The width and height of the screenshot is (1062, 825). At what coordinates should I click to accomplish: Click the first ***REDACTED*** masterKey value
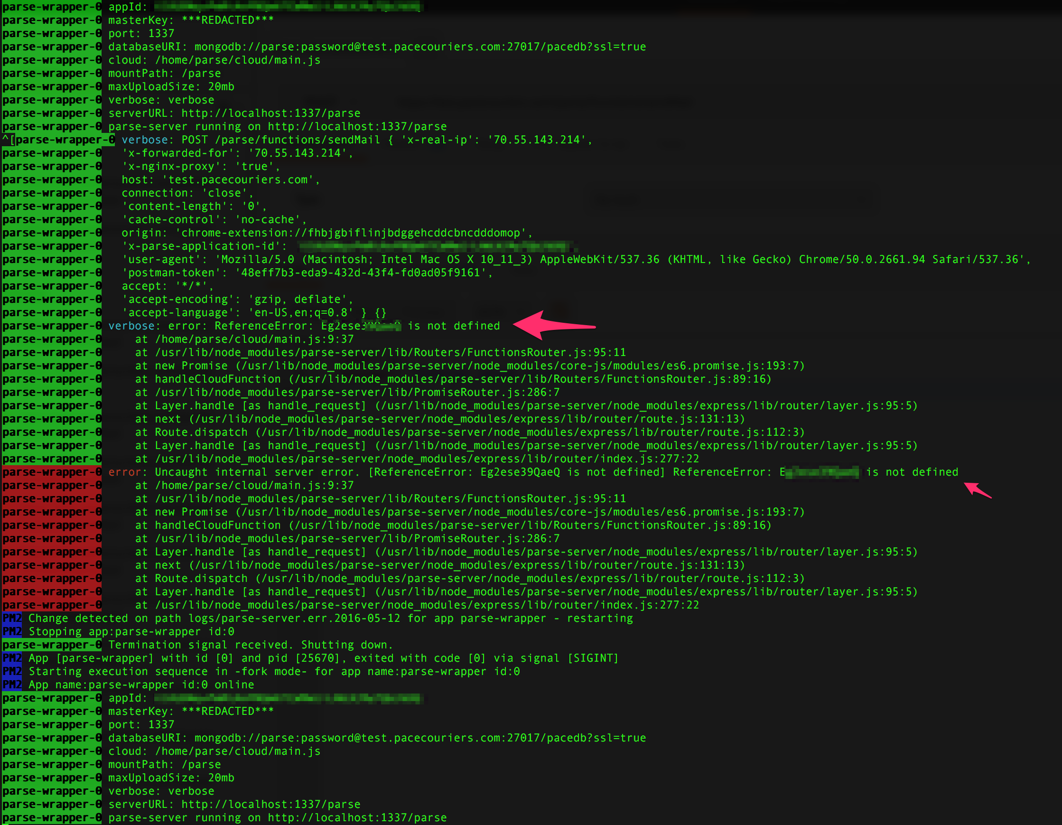point(227,20)
